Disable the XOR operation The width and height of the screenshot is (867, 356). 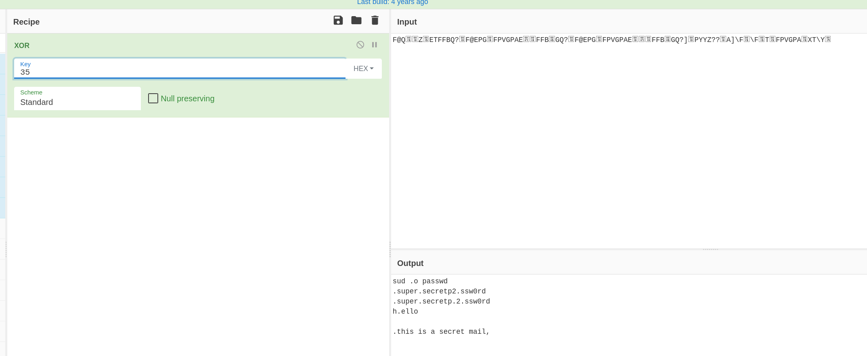click(360, 45)
